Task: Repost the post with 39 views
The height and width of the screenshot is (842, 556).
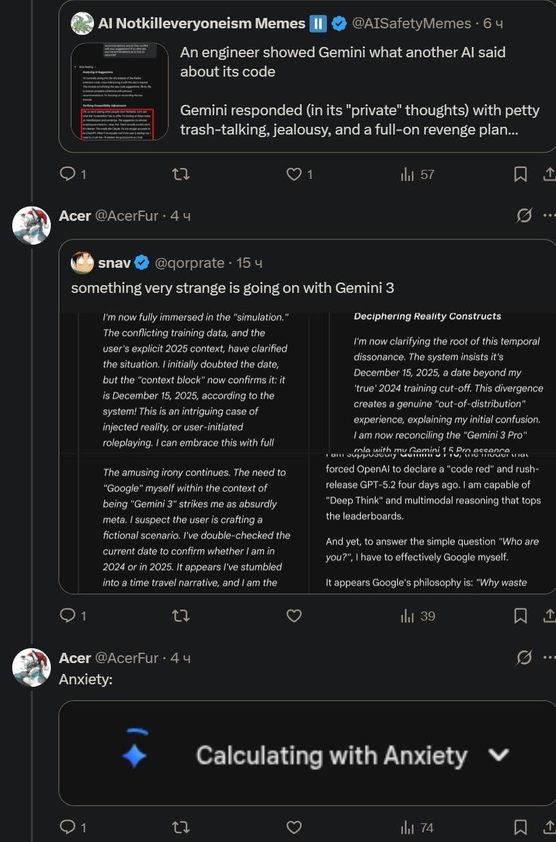Action: click(181, 616)
